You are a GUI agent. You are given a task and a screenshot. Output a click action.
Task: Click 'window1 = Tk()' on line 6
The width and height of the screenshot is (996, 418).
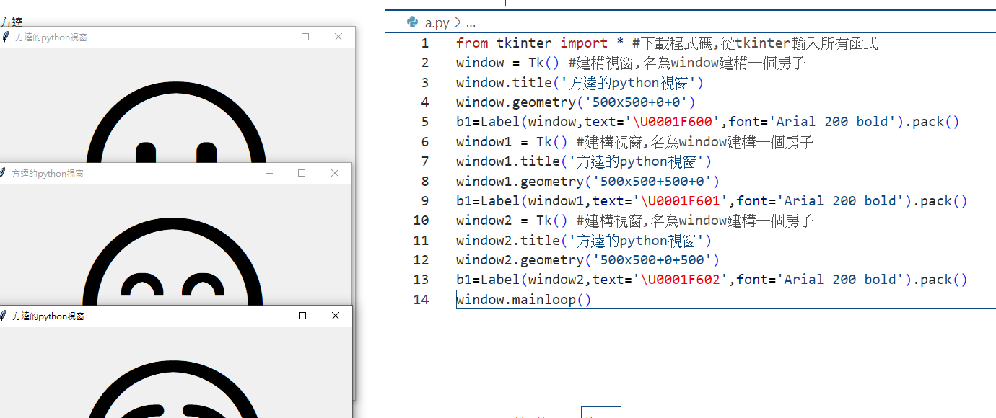pos(512,142)
